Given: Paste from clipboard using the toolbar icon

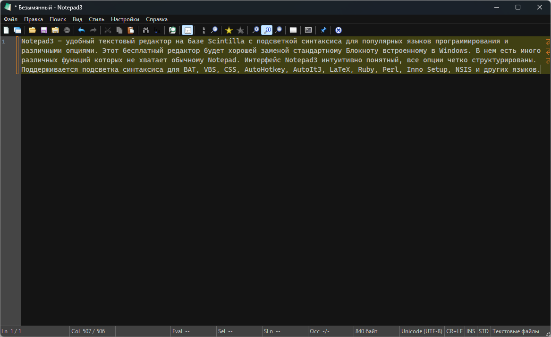Looking at the screenshot, I should tap(131, 30).
